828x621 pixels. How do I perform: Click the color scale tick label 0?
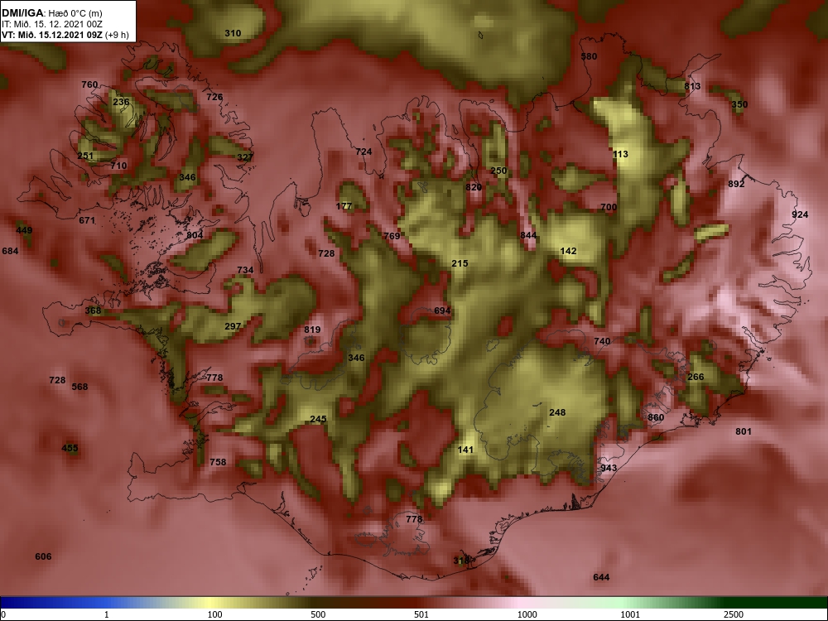coord(3,614)
